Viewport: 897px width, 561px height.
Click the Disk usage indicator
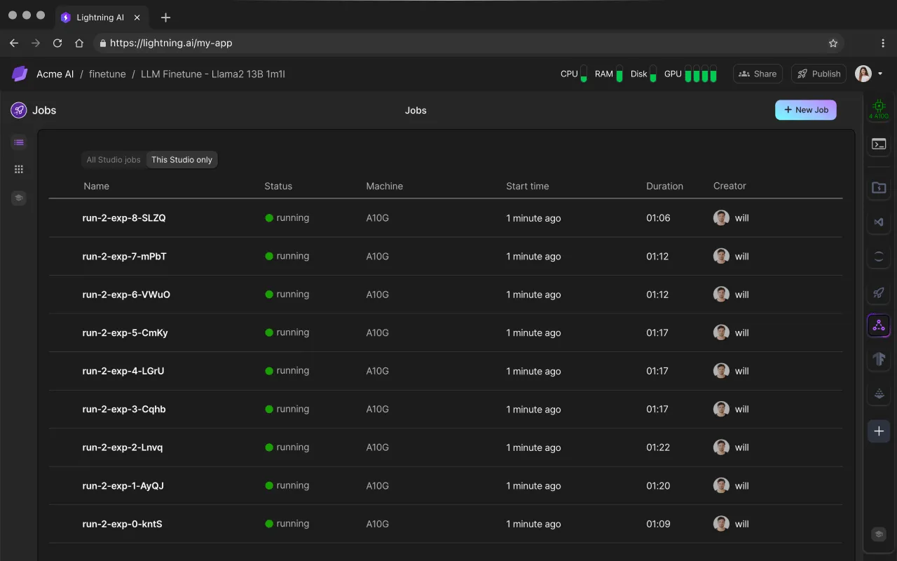(x=643, y=74)
